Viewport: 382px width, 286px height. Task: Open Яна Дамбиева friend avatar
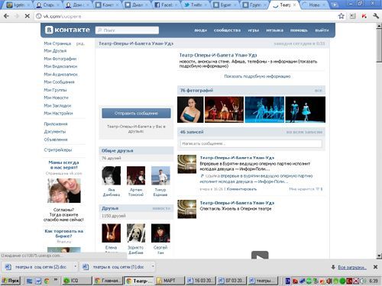(111, 175)
